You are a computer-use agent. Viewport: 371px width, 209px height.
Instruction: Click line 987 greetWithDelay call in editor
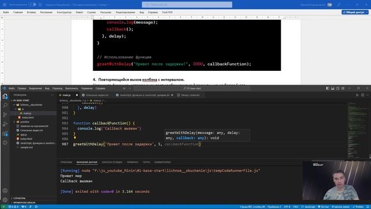click(137, 144)
